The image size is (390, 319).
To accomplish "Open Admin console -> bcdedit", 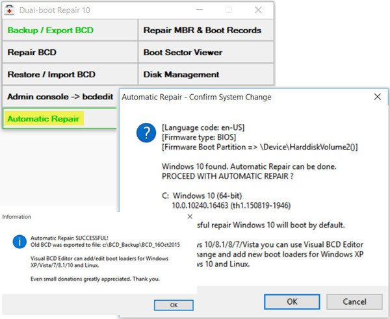I will pos(60,97).
